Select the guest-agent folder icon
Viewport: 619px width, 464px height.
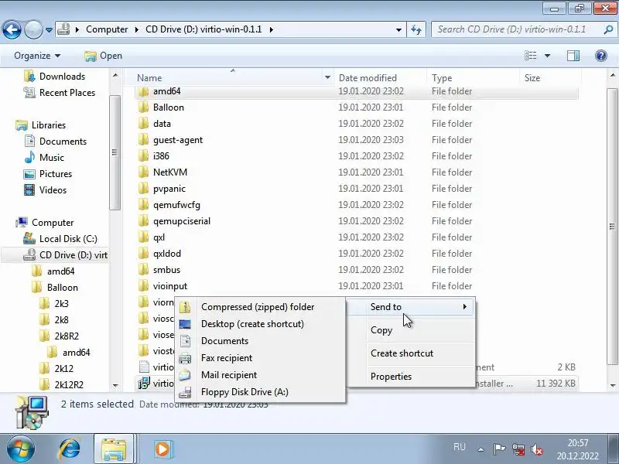144,140
